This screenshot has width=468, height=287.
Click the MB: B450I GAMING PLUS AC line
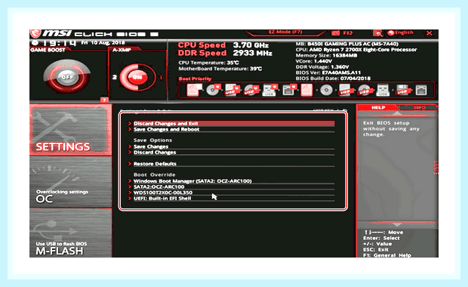(346, 44)
